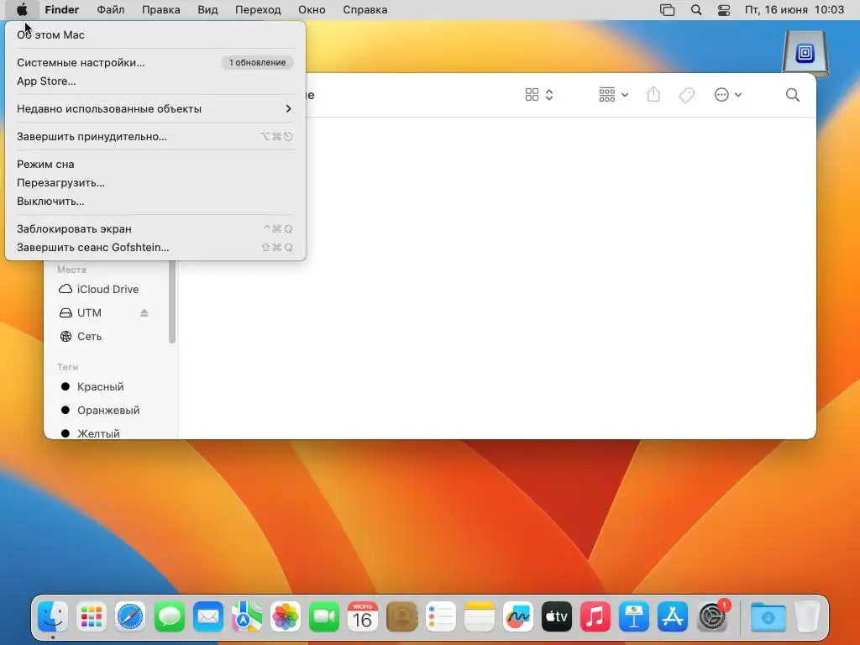Open the Вид menu

[208, 10]
